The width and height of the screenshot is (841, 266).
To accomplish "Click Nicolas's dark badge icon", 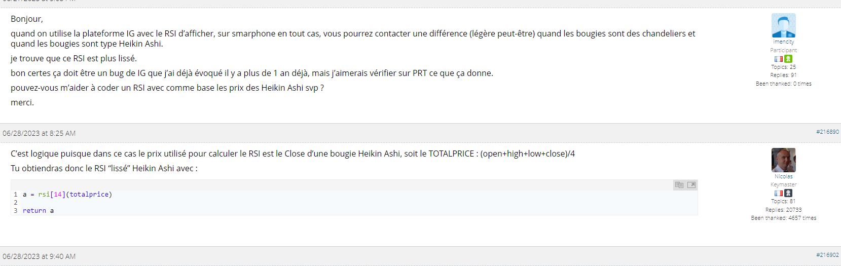I will click(788, 193).
